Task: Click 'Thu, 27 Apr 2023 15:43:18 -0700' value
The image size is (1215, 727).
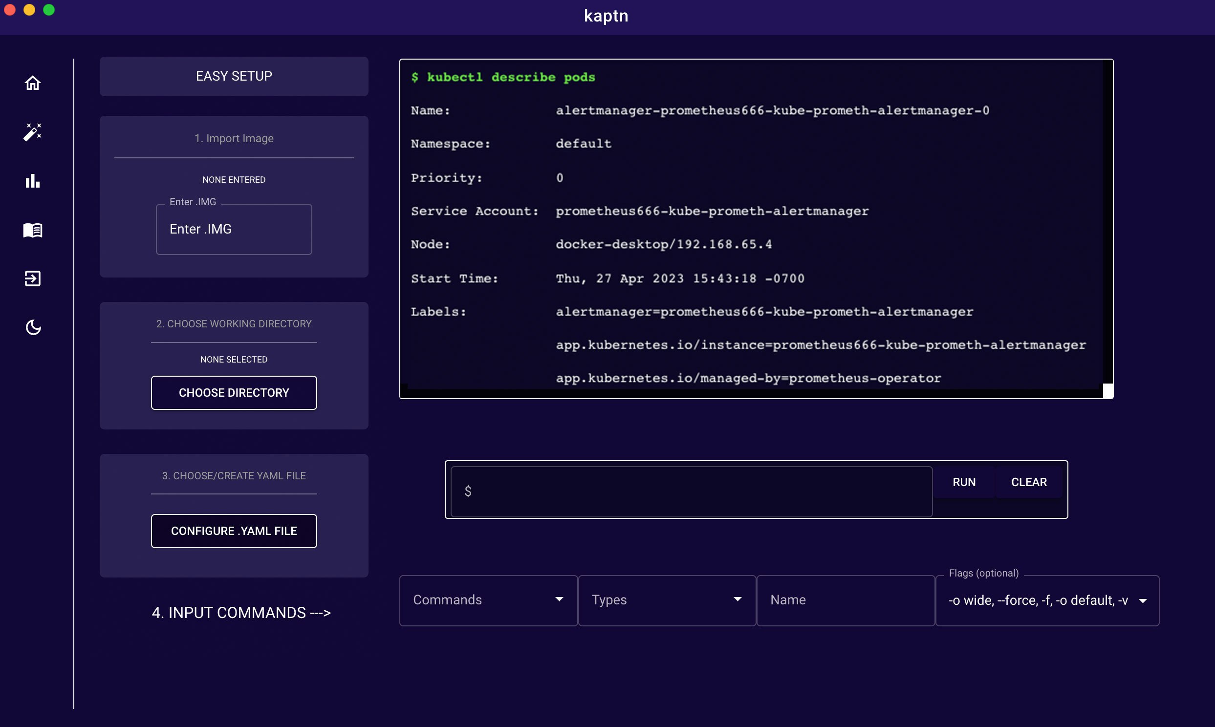Action: pos(680,278)
